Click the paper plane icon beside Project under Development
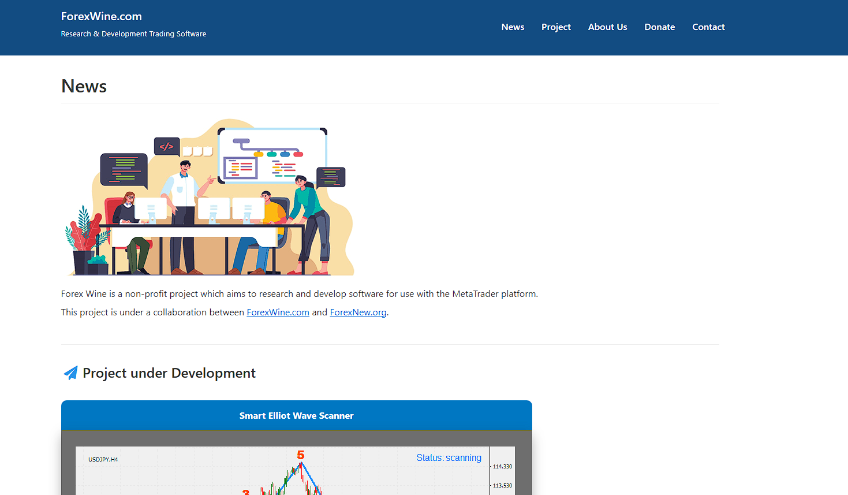This screenshot has width=848, height=495. click(x=70, y=373)
